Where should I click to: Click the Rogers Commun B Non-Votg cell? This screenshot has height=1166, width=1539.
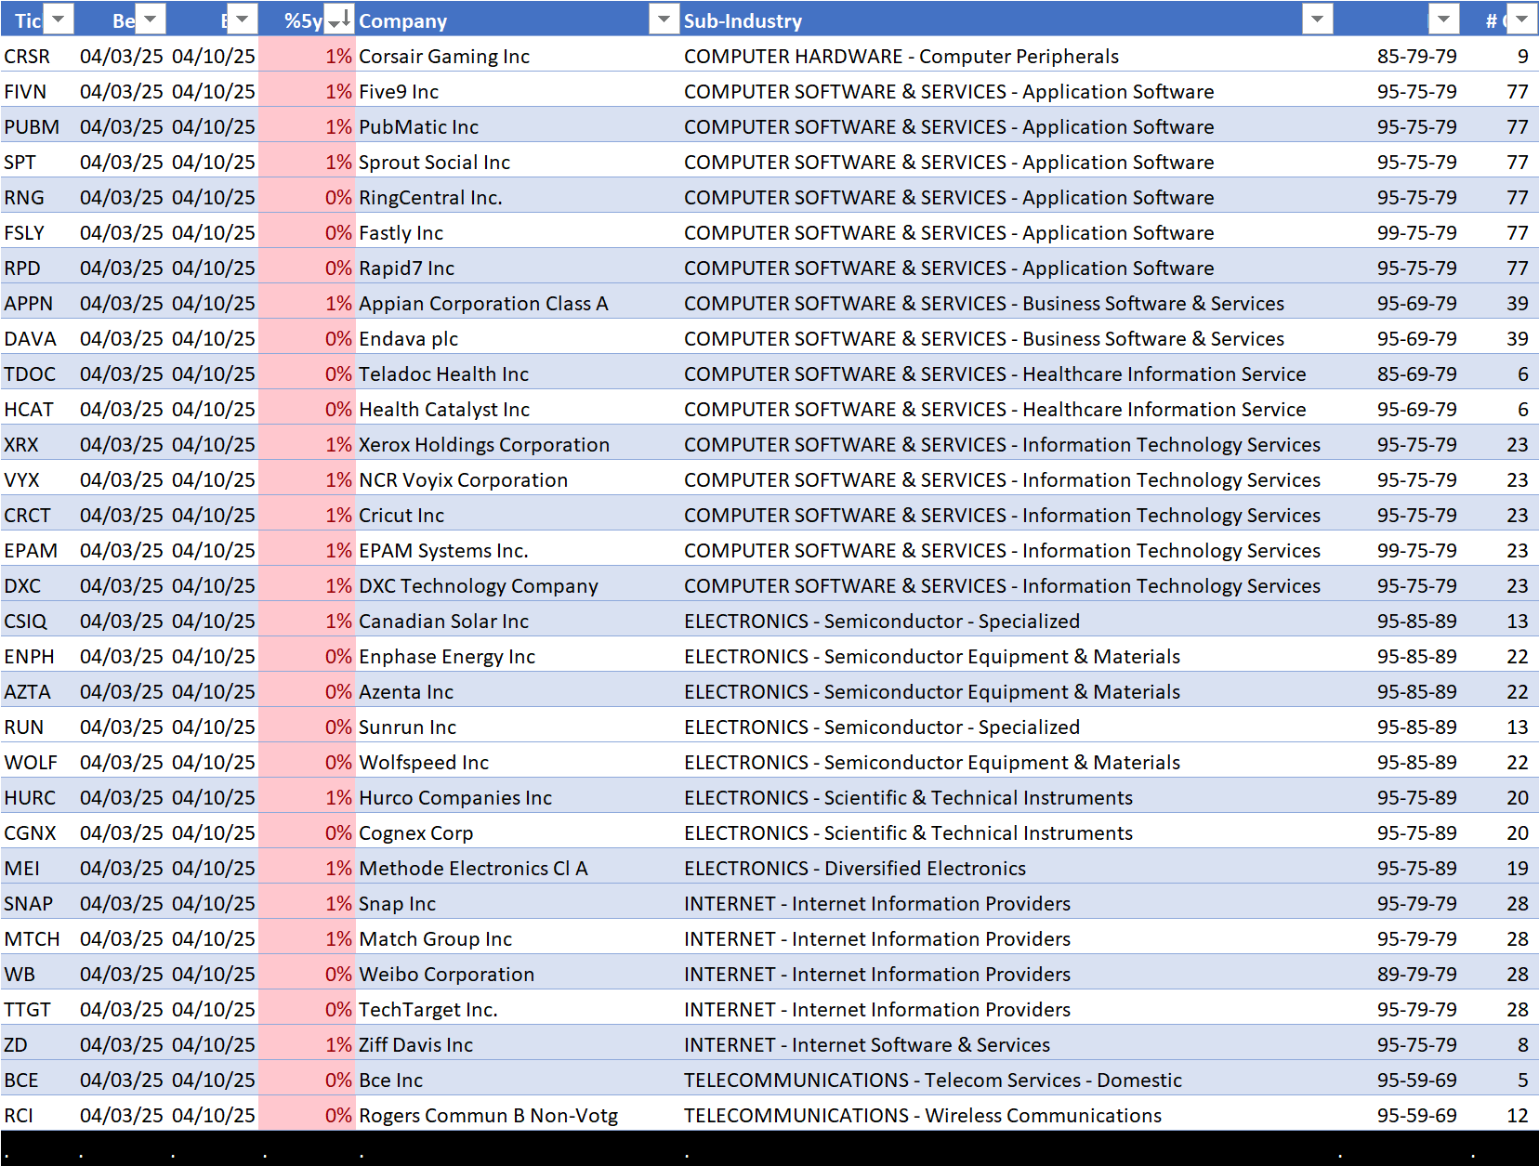[518, 1116]
